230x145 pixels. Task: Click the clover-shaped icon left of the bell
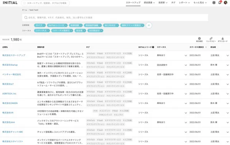click(x=214, y=3)
